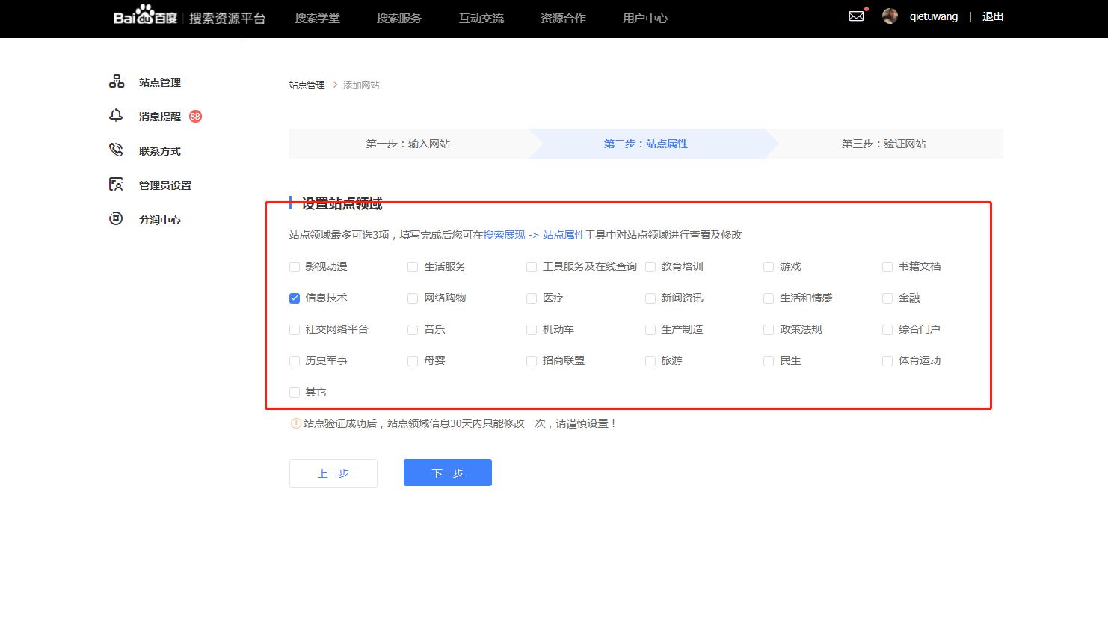Open the 分润中心 section

coord(160,219)
